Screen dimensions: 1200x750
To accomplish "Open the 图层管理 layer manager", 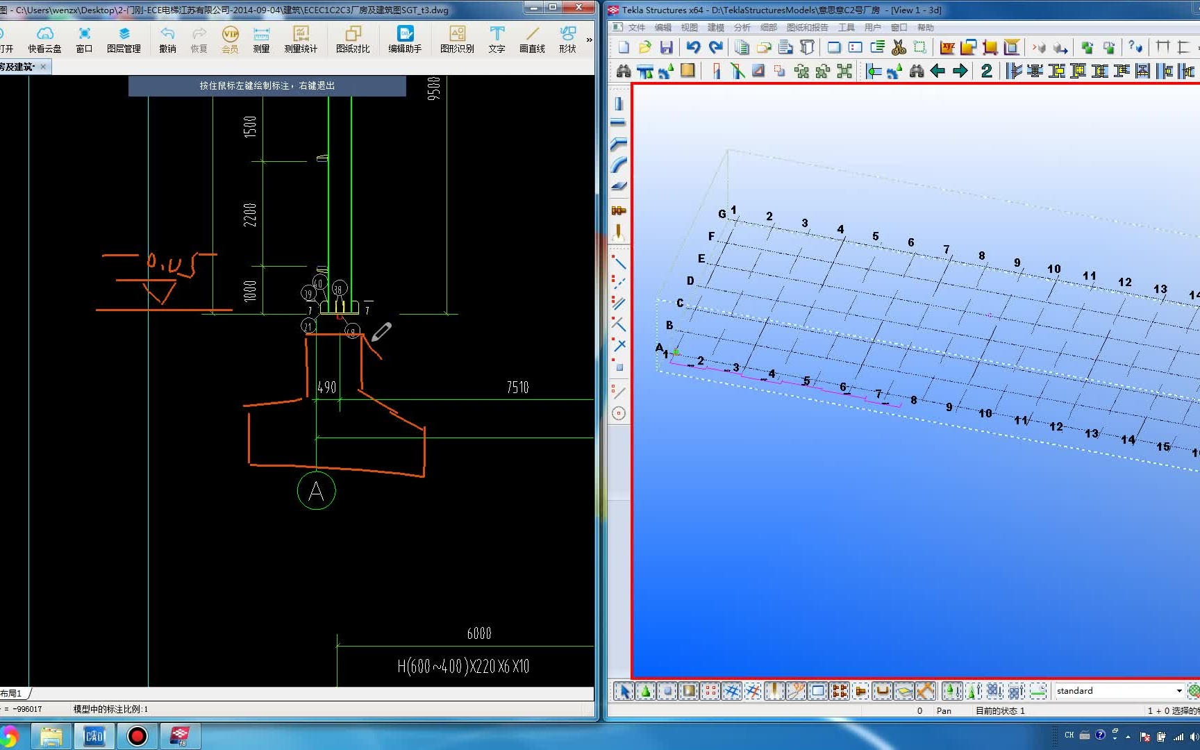I will tap(124, 40).
